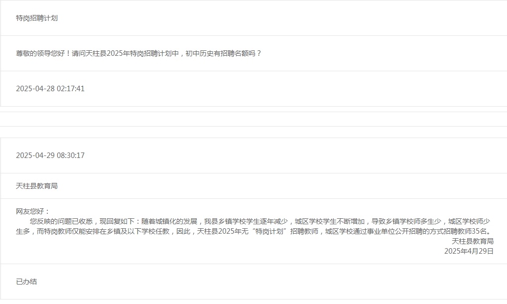Click the reply timestamp 2025-04-29 08:30:17

(x=50, y=155)
